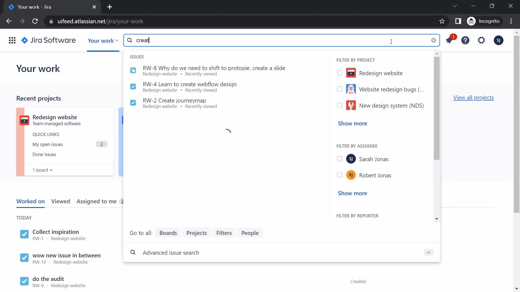520x292 pixels.
Task: Open a new browser tab
Action: [x=110, y=7]
